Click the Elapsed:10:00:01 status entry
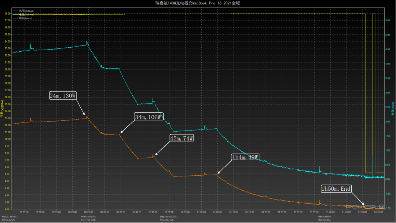 [168, 217]
